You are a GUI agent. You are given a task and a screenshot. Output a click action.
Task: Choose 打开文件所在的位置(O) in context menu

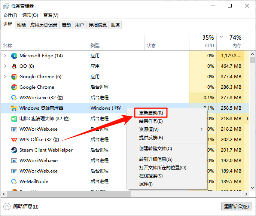(162, 168)
